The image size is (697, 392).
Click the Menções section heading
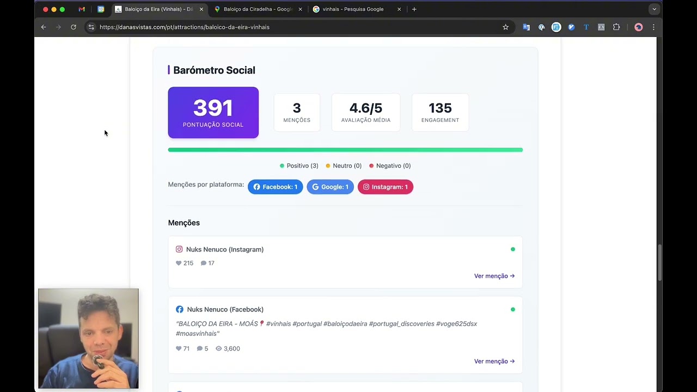pyautogui.click(x=184, y=223)
